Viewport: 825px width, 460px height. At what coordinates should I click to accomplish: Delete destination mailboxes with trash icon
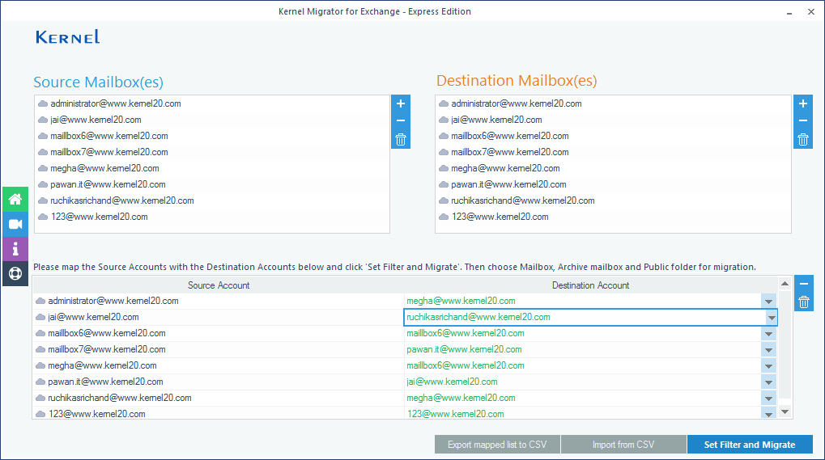803,140
